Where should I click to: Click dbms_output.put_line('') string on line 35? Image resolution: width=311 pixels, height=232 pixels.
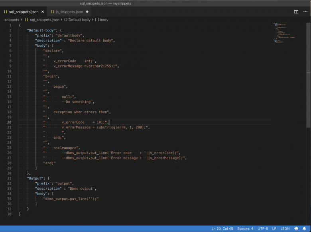(x=71, y=199)
